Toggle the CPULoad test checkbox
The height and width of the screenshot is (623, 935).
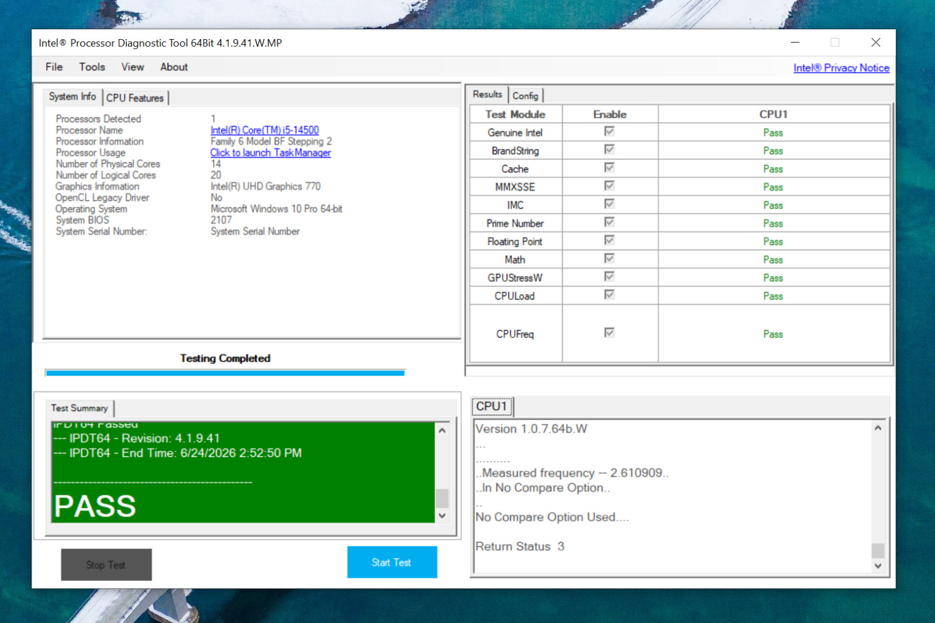tap(610, 295)
